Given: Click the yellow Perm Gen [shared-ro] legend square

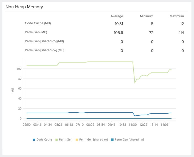Looking at the screenshot, I should pos(77,139).
